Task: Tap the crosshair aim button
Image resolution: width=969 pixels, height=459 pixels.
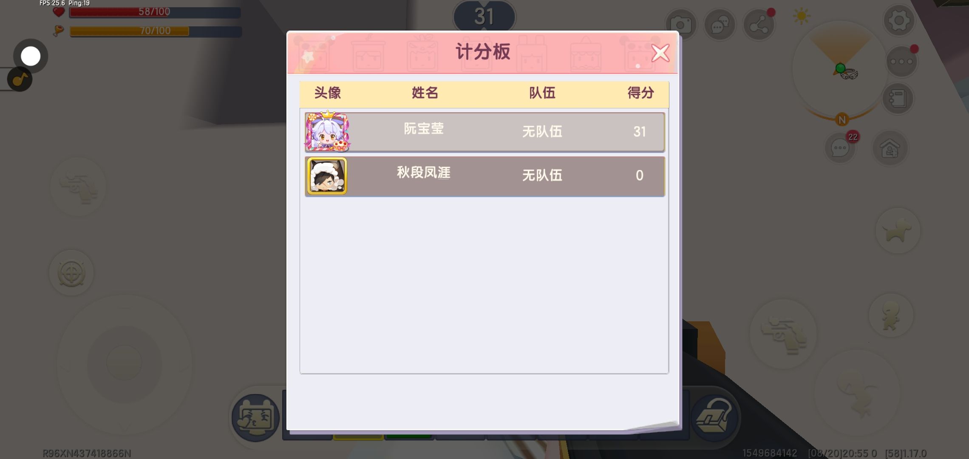Action: coord(71,273)
